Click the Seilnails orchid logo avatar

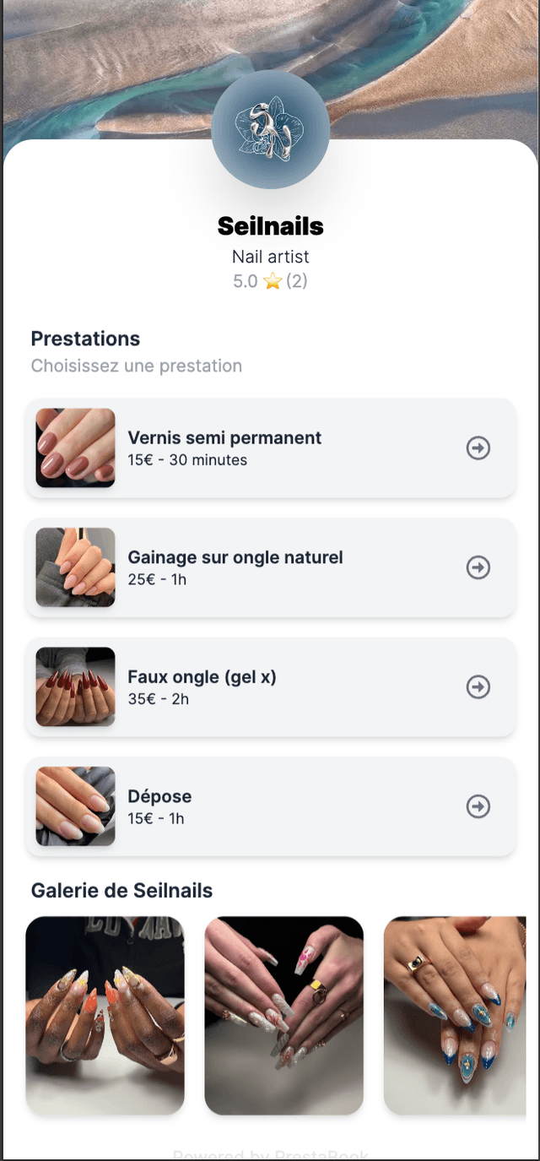tap(270, 128)
